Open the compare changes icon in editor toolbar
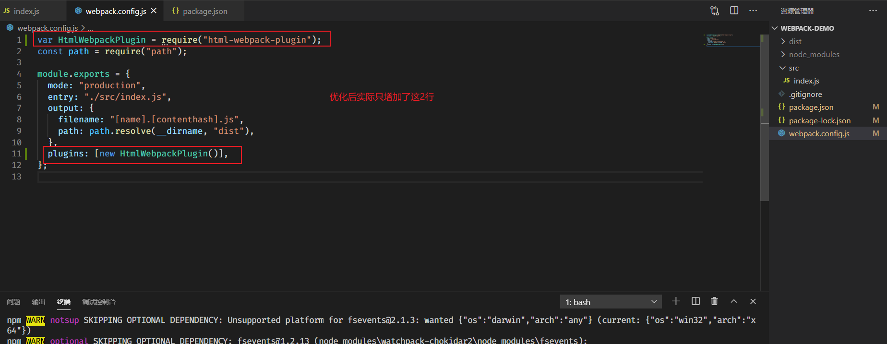 pos(715,11)
